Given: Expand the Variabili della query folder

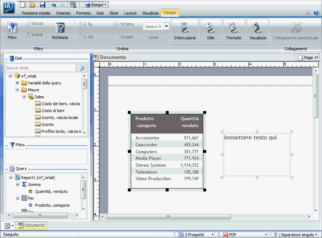Looking at the screenshot, I should (x=17, y=83).
